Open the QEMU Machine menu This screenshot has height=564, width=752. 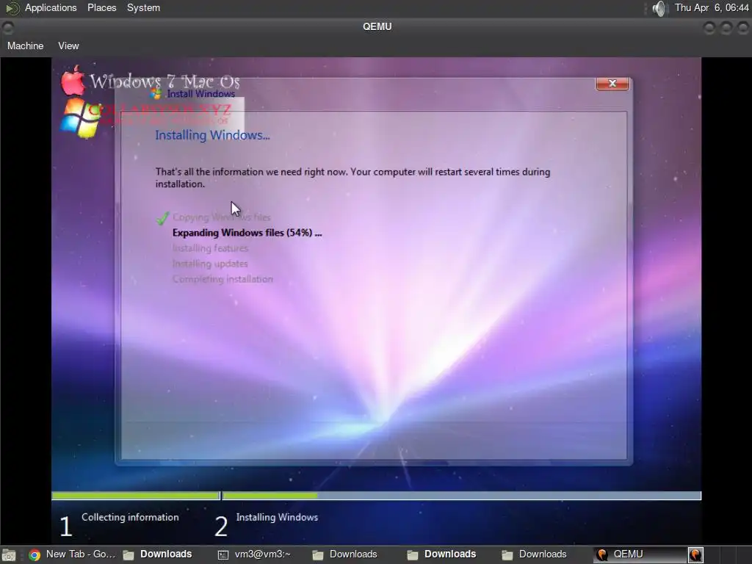coord(26,46)
